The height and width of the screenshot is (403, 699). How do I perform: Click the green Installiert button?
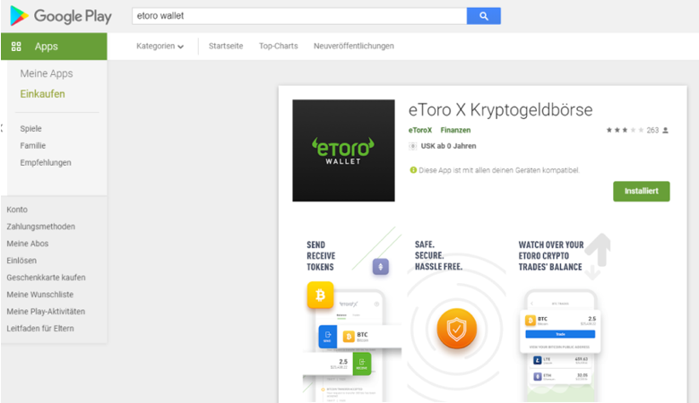(641, 191)
